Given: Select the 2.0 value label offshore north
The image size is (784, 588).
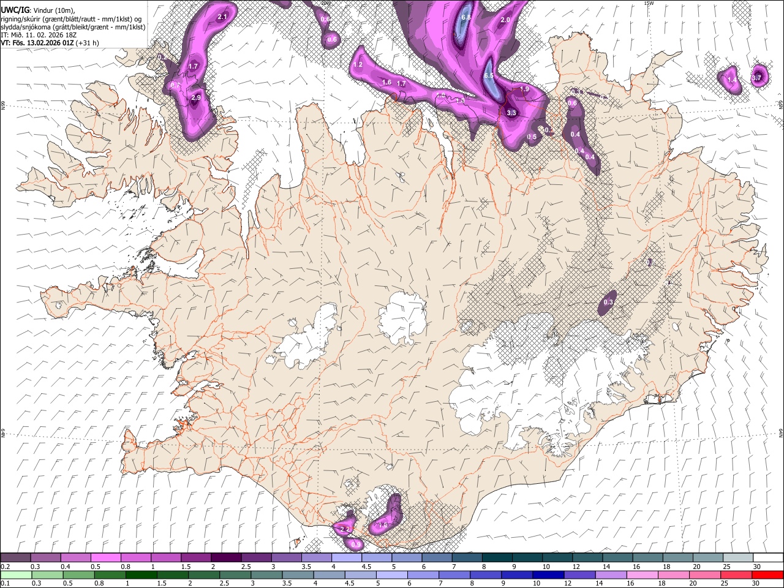Looking at the screenshot, I should [505, 20].
